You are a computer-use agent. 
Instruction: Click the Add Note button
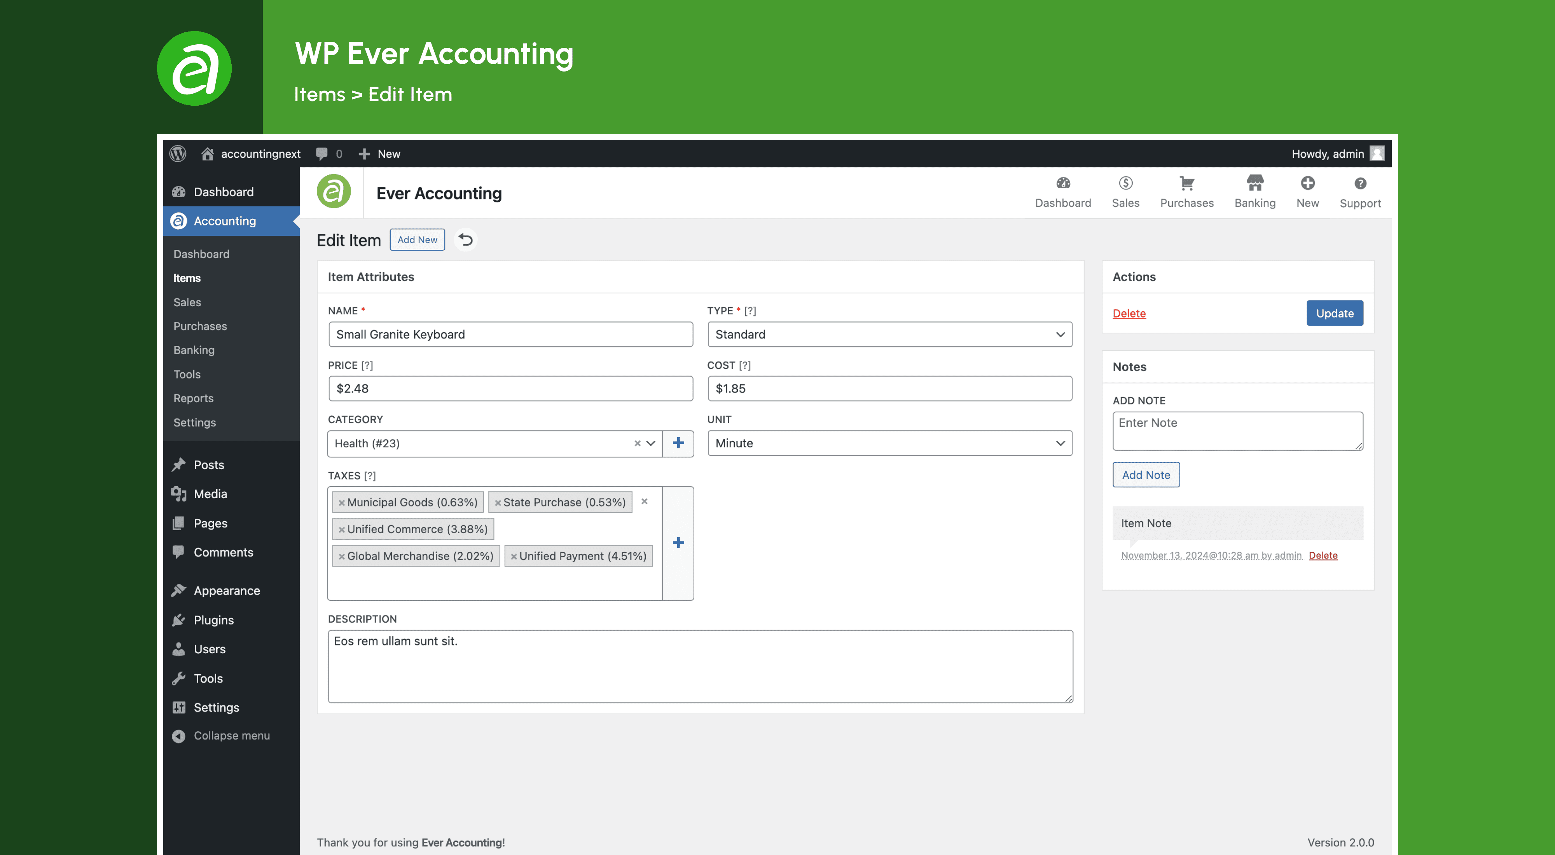pyautogui.click(x=1146, y=475)
